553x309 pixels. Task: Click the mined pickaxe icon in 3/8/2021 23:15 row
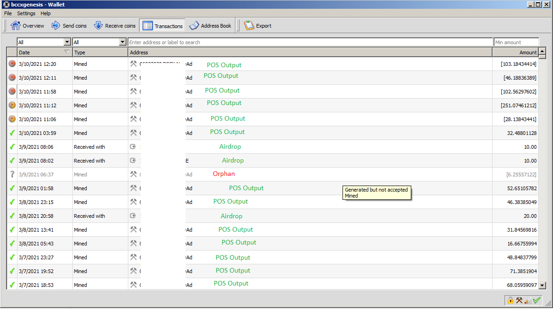pyautogui.click(x=133, y=202)
